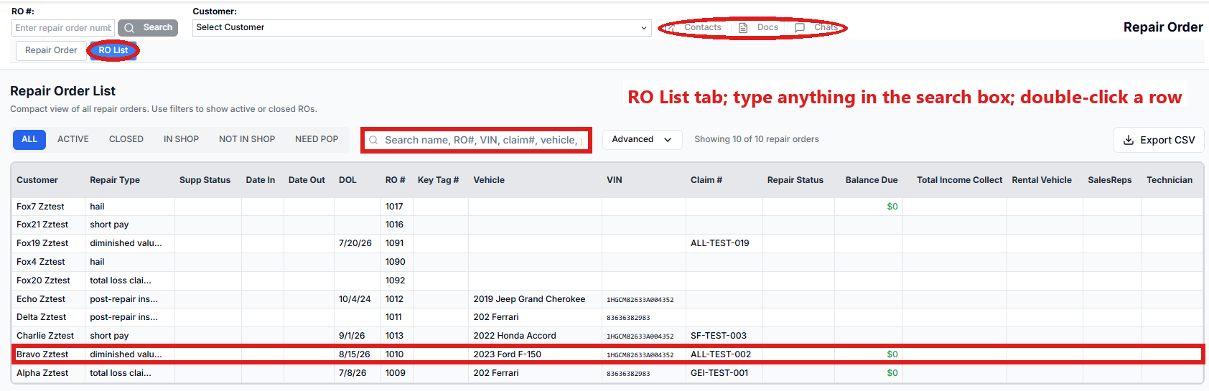
Task: Filter by ACTIVE repair orders
Action: [73, 139]
